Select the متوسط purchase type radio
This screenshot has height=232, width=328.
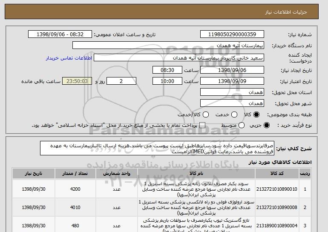[x=242, y=125]
